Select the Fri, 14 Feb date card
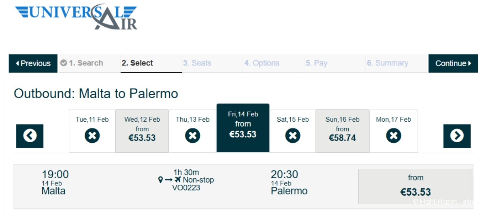 pyautogui.click(x=243, y=128)
